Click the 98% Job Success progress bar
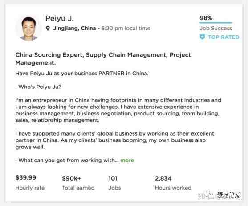The image size is (248, 206). click(215, 23)
